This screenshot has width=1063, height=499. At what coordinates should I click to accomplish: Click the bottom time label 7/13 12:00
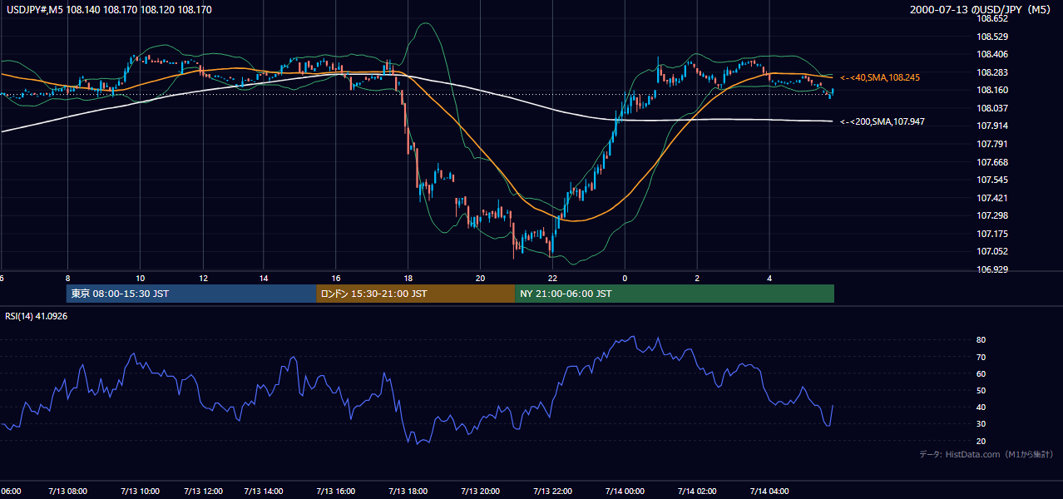click(203, 491)
